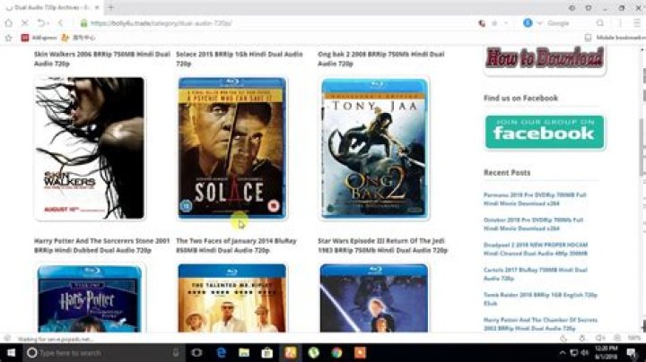Open the Solace 2015 movie poster

click(231, 148)
